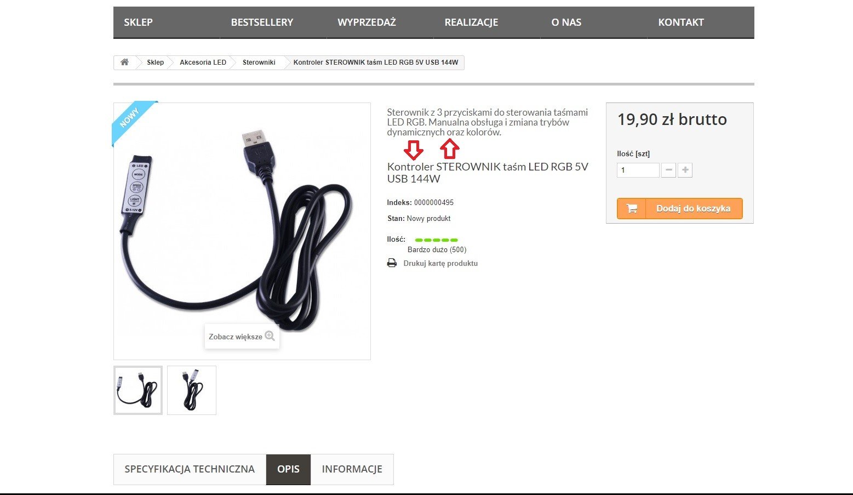Open the Akcesoria LED breadcrumb link
The image size is (853, 495).
[x=203, y=62]
